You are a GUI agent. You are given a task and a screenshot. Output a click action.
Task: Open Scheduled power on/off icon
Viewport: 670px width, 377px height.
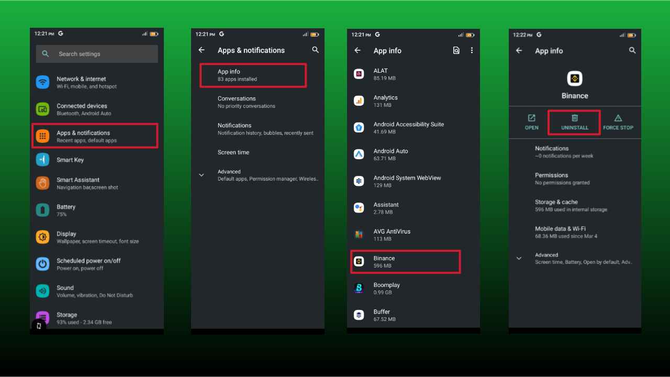[x=42, y=264]
